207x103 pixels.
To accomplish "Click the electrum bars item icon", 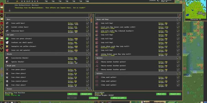I will coord(7,31).
